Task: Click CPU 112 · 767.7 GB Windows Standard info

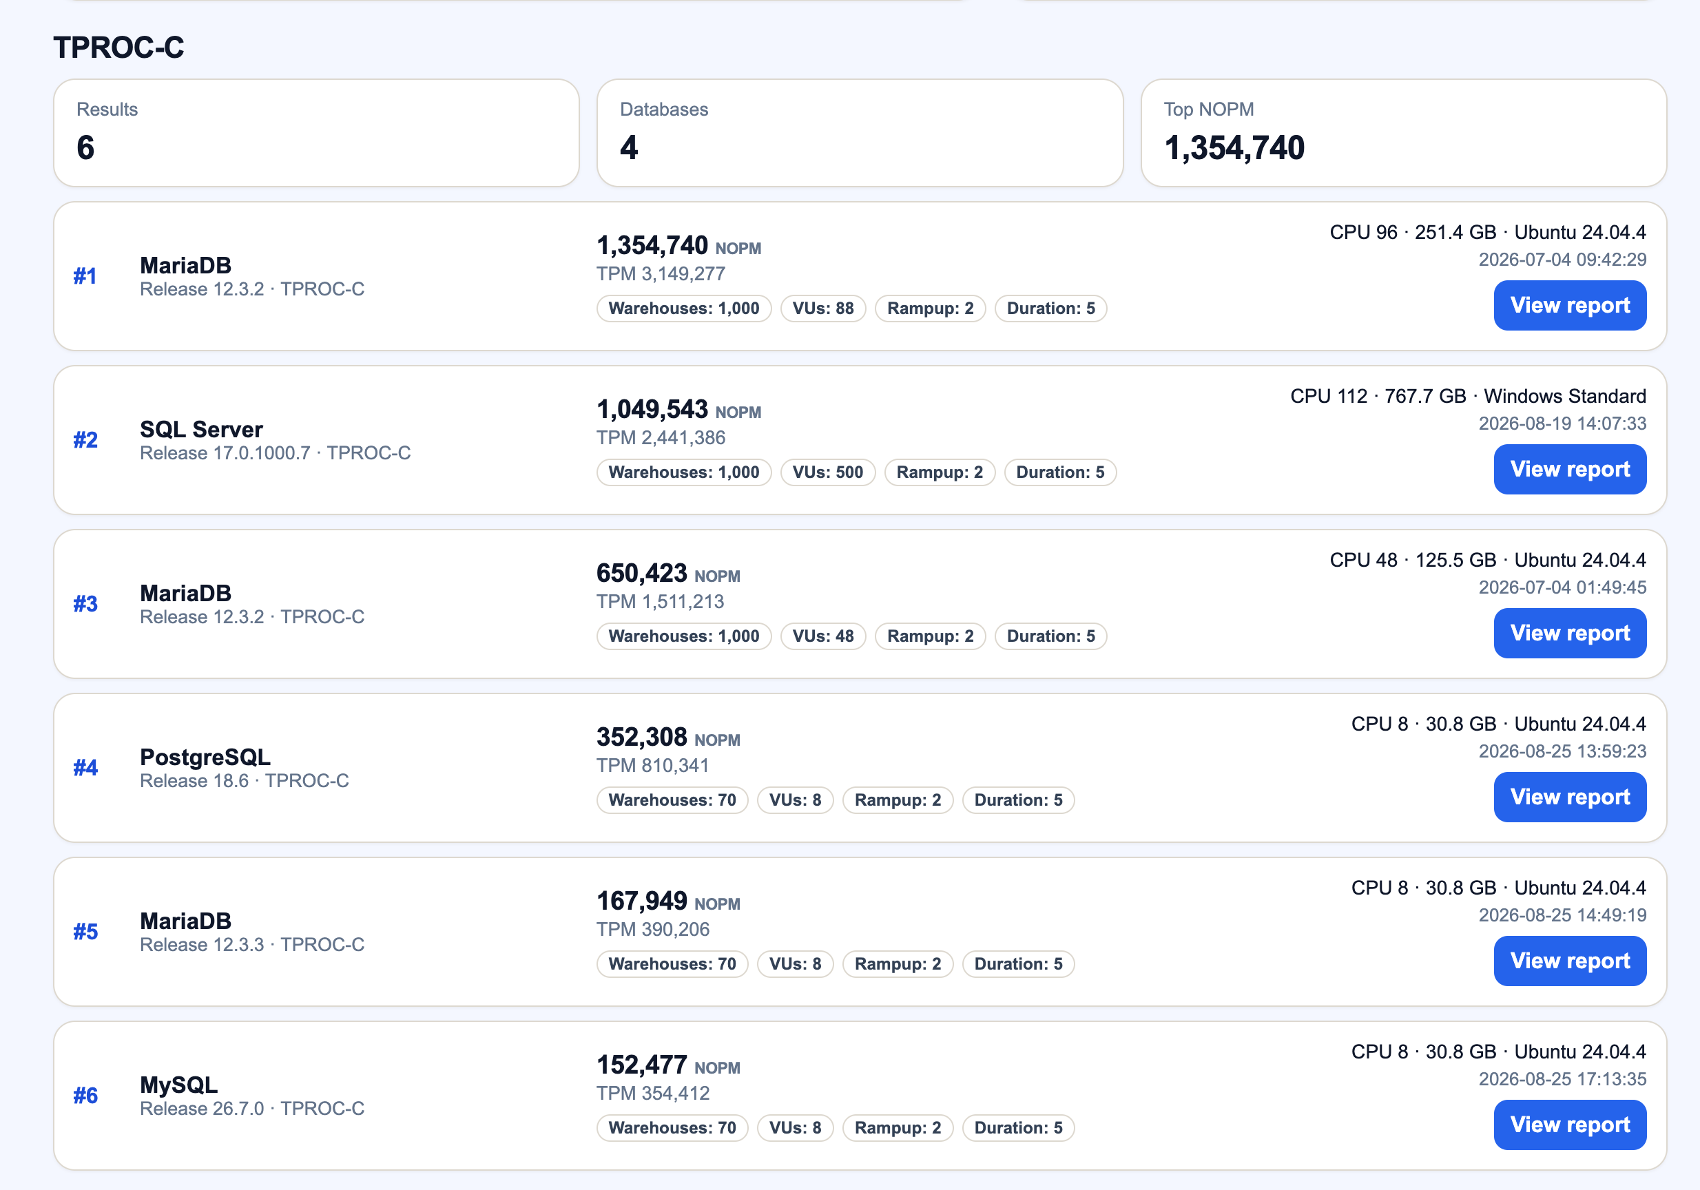Action: [x=1467, y=397]
